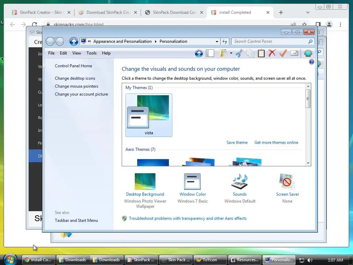Open Taskbar and Start Menu link
Image resolution: width=353 pixels, height=265 pixels.
click(x=76, y=220)
